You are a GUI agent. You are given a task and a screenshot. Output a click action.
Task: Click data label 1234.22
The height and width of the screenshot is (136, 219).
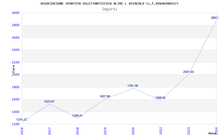[22, 119]
